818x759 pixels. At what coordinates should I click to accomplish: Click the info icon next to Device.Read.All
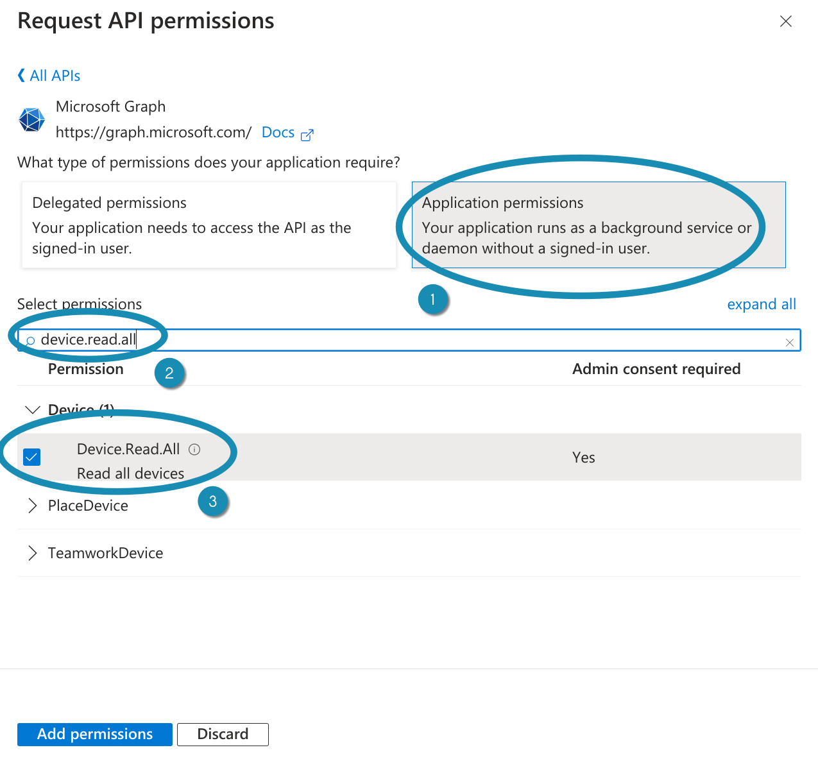[194, 450]
